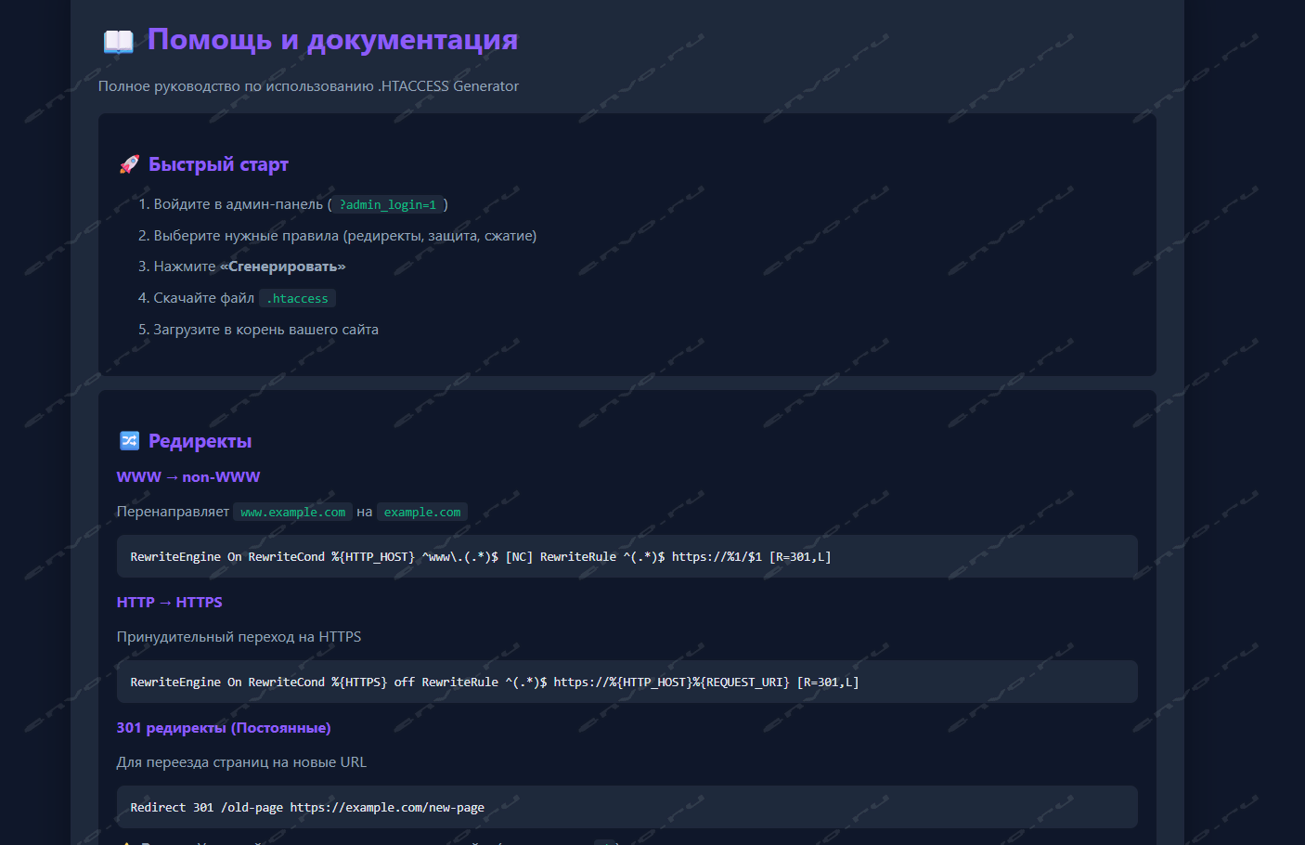Click the .htaccess file name tag
Image resolution: width=1305 pixels, height=845 pixels.
click(x=297, y=299)
